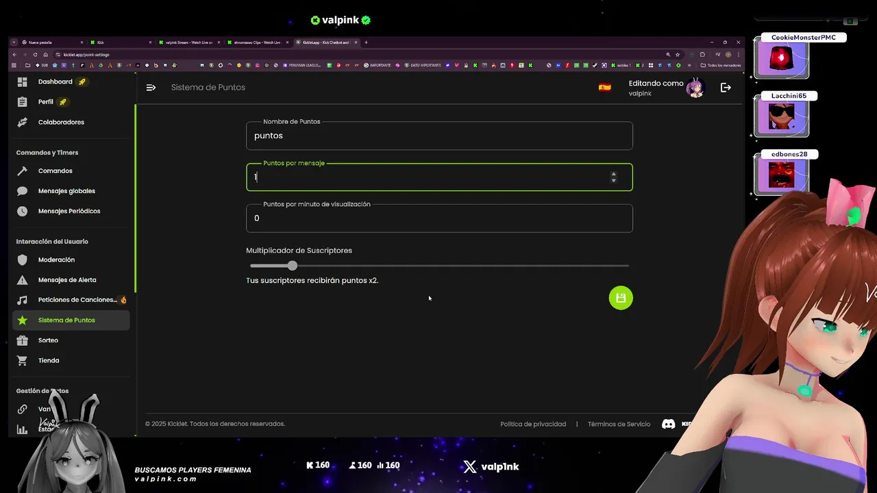
Task: Click the Puntos por minuto de visualización field
Action: tap(439, 218)
